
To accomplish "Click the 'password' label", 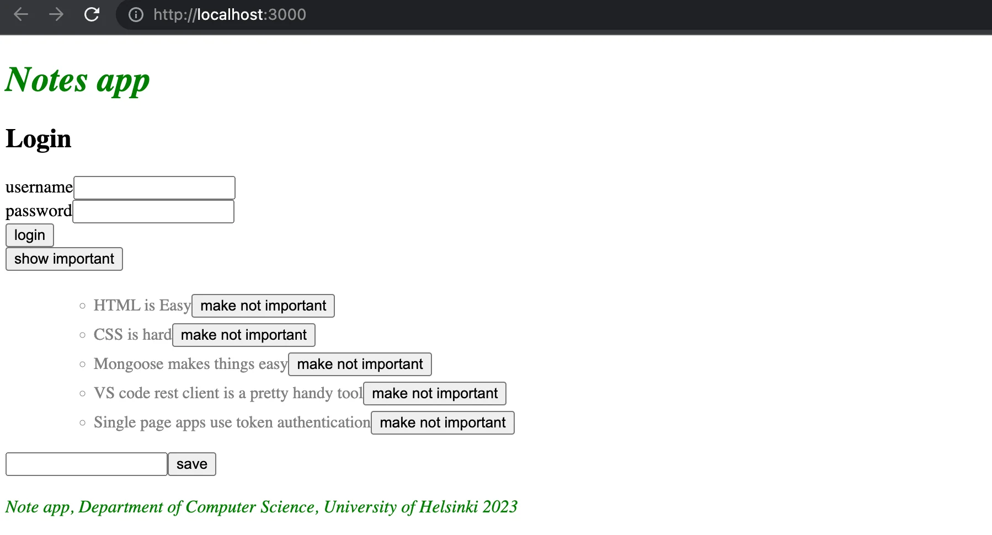I will click(x=39, y=211).
